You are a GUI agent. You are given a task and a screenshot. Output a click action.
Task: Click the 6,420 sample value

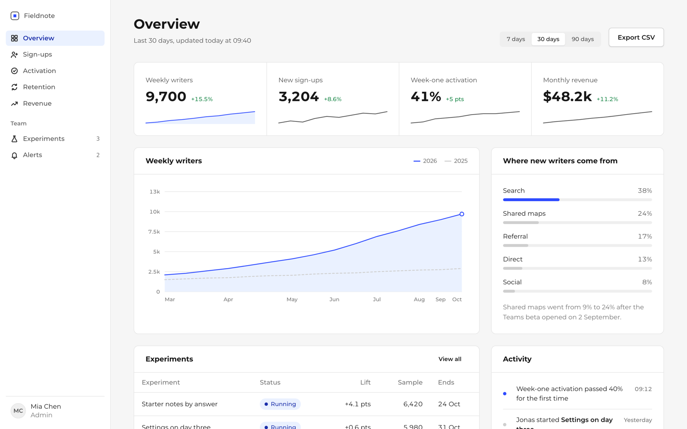tap(413, 404)
